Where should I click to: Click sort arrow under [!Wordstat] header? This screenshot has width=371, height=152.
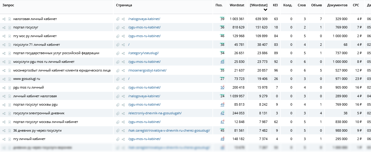[x=265, y=10]
